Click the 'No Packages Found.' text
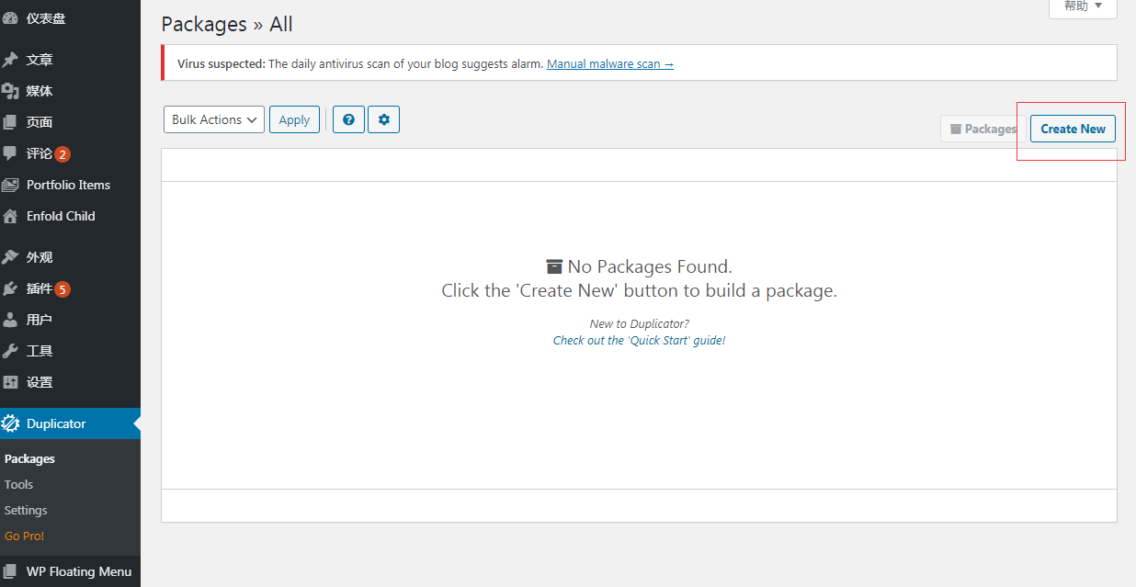Image resolution: width=1136 pixels, height=587 pixels. [650, 266]
